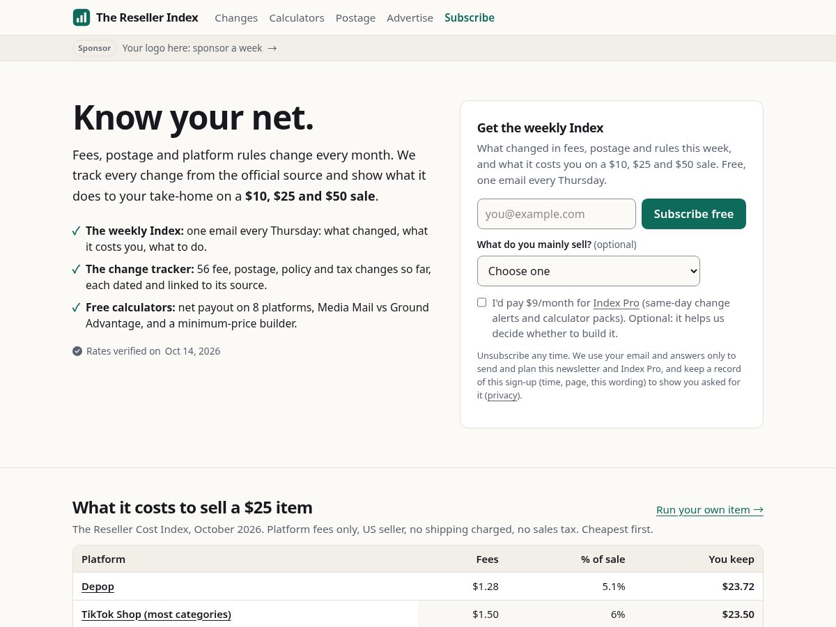Click the Subscribe free button
The width and height of the screenshot is (836, 627).
point(694,214)
